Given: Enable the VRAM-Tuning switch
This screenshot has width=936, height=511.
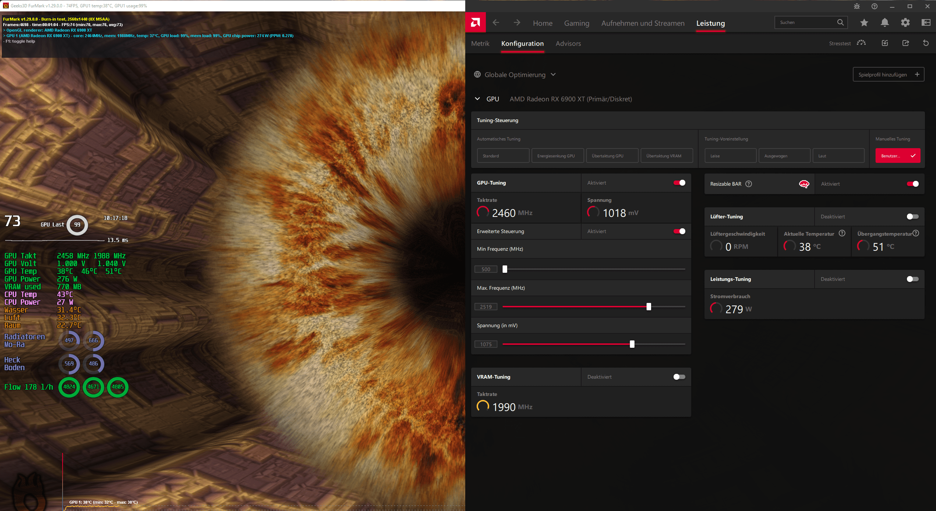Looking at the screenshot, I should (x=679, y=377).
